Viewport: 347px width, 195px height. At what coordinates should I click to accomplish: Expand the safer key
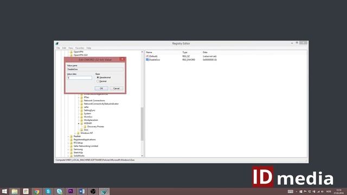tap(79, 107)
